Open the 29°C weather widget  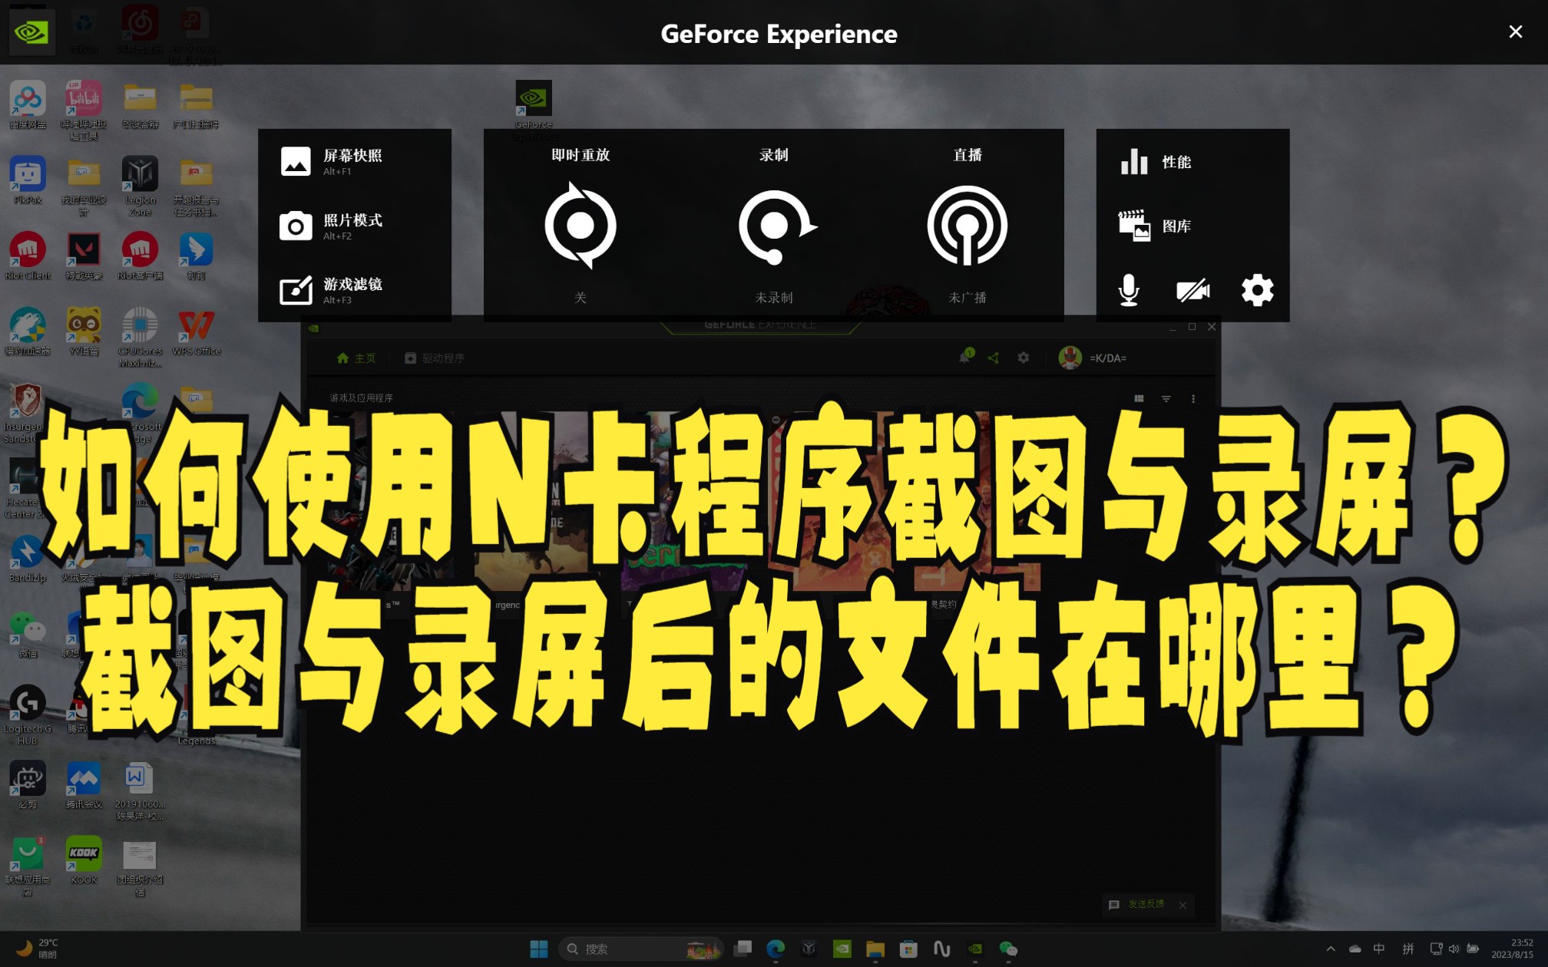coord(37,949)
